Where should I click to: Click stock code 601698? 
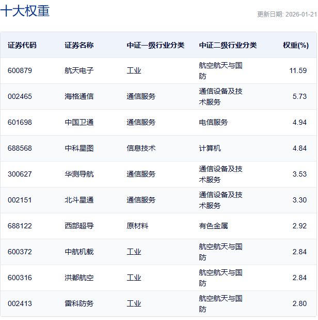pyautogui.click(x=20, y=123)
